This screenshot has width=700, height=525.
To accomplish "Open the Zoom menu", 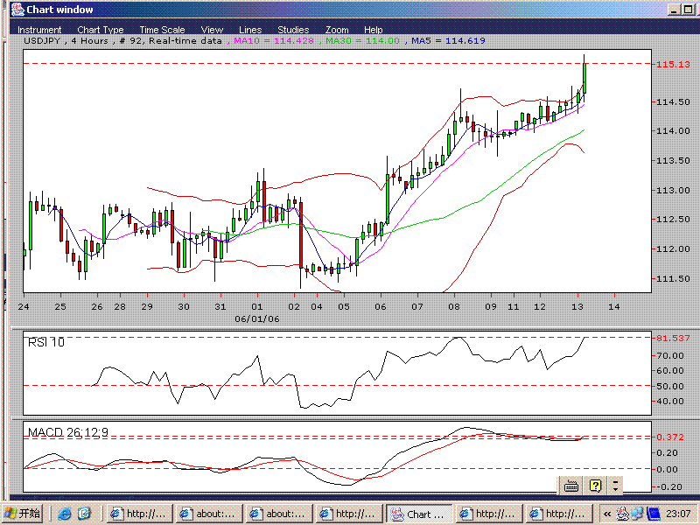I will point(337,30).
